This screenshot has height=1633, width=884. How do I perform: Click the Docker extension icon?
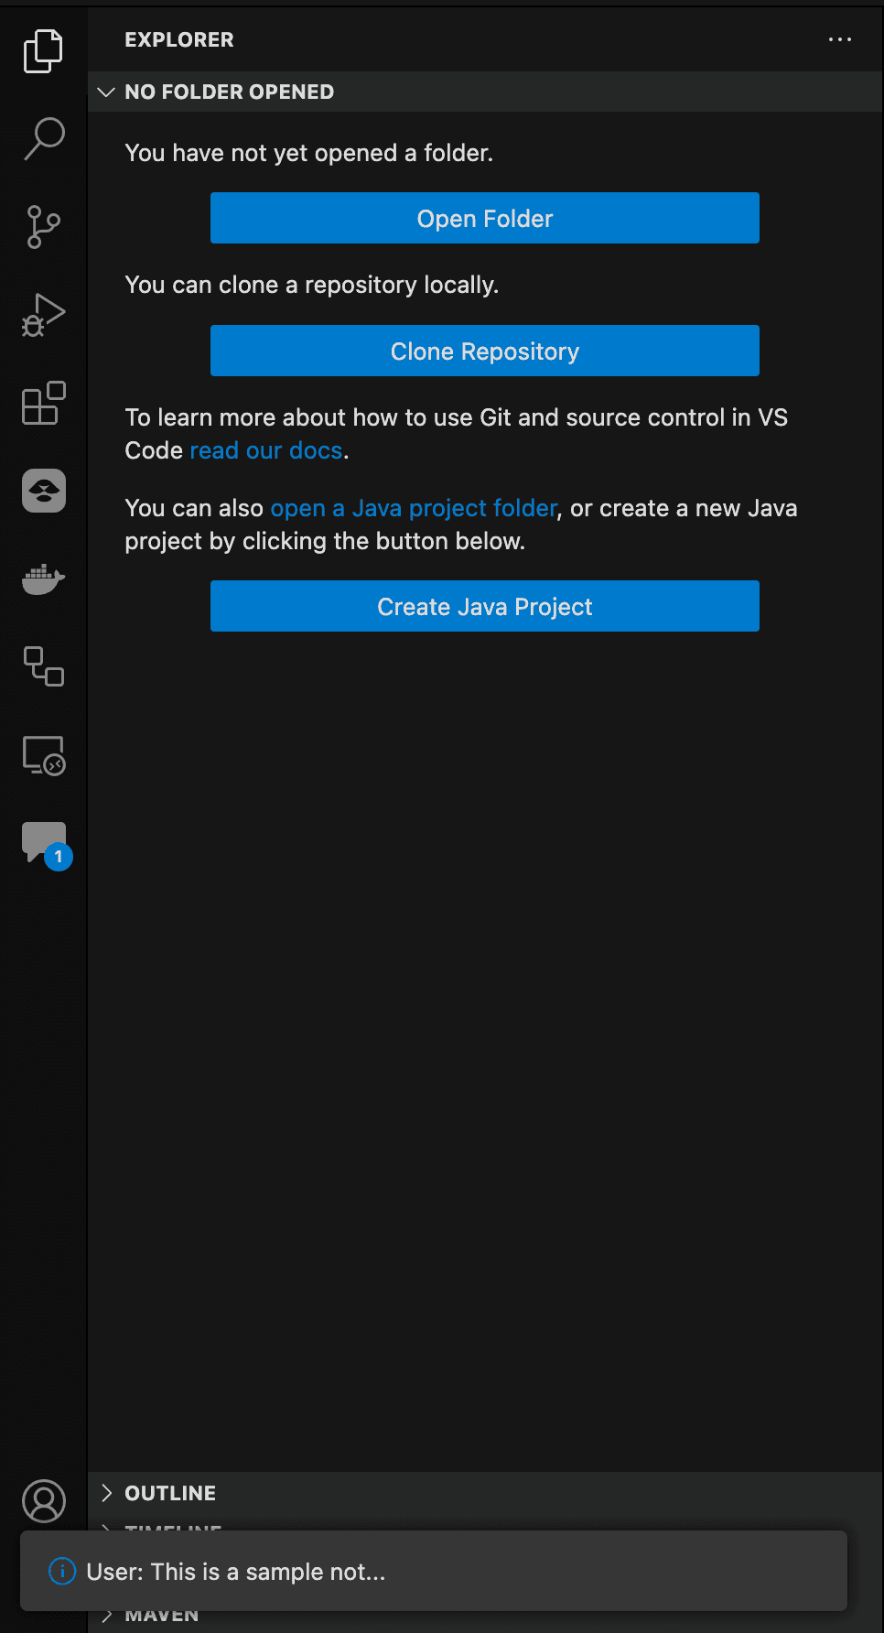click(43, 579)
